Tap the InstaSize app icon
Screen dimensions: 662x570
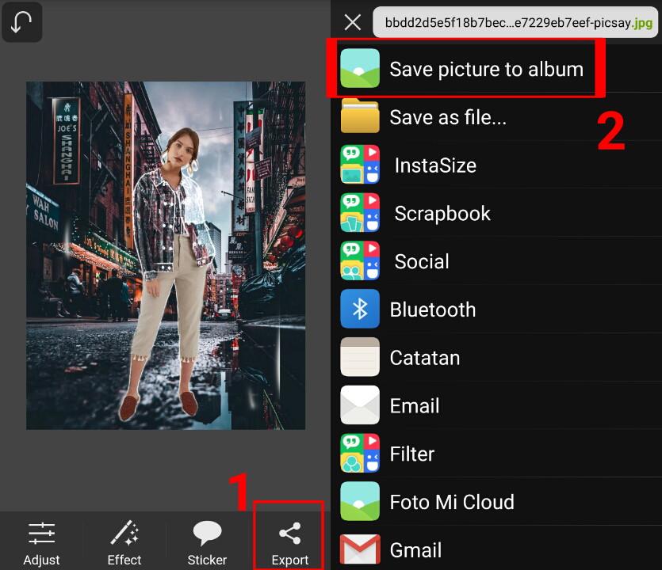[x=360, y=165]
